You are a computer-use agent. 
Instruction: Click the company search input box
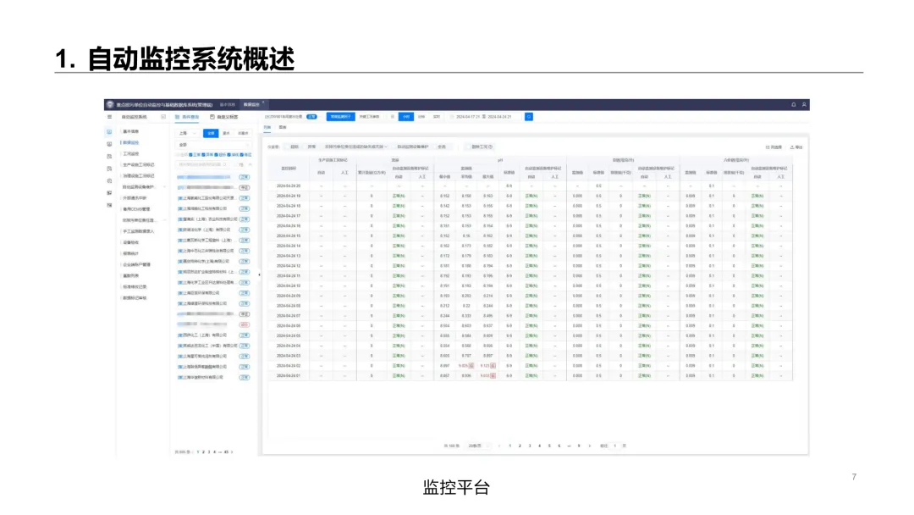click(x=202, y=165)
